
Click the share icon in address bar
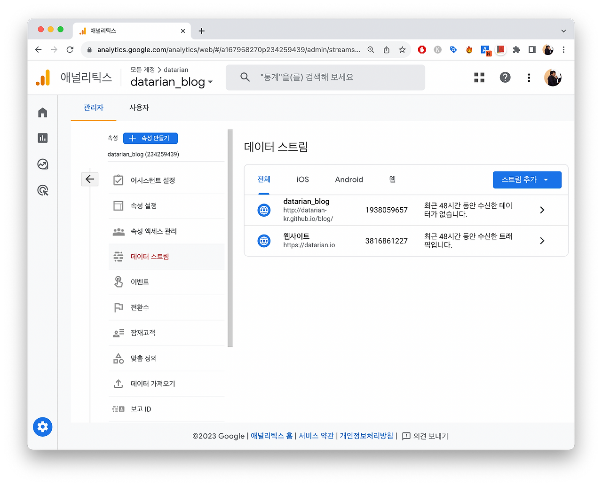pyautogui.click(x=387, y=50)
